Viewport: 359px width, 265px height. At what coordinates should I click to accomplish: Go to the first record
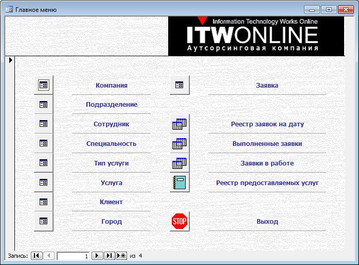point(37,256)
